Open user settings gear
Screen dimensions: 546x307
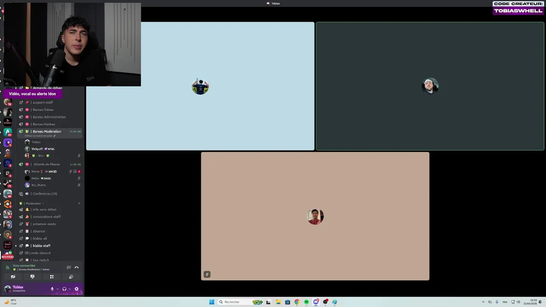coord(76,289)
